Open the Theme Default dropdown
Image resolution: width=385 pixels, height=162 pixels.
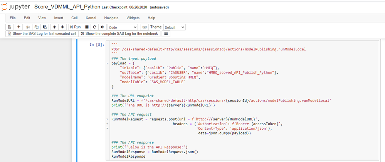pos(175,27)
